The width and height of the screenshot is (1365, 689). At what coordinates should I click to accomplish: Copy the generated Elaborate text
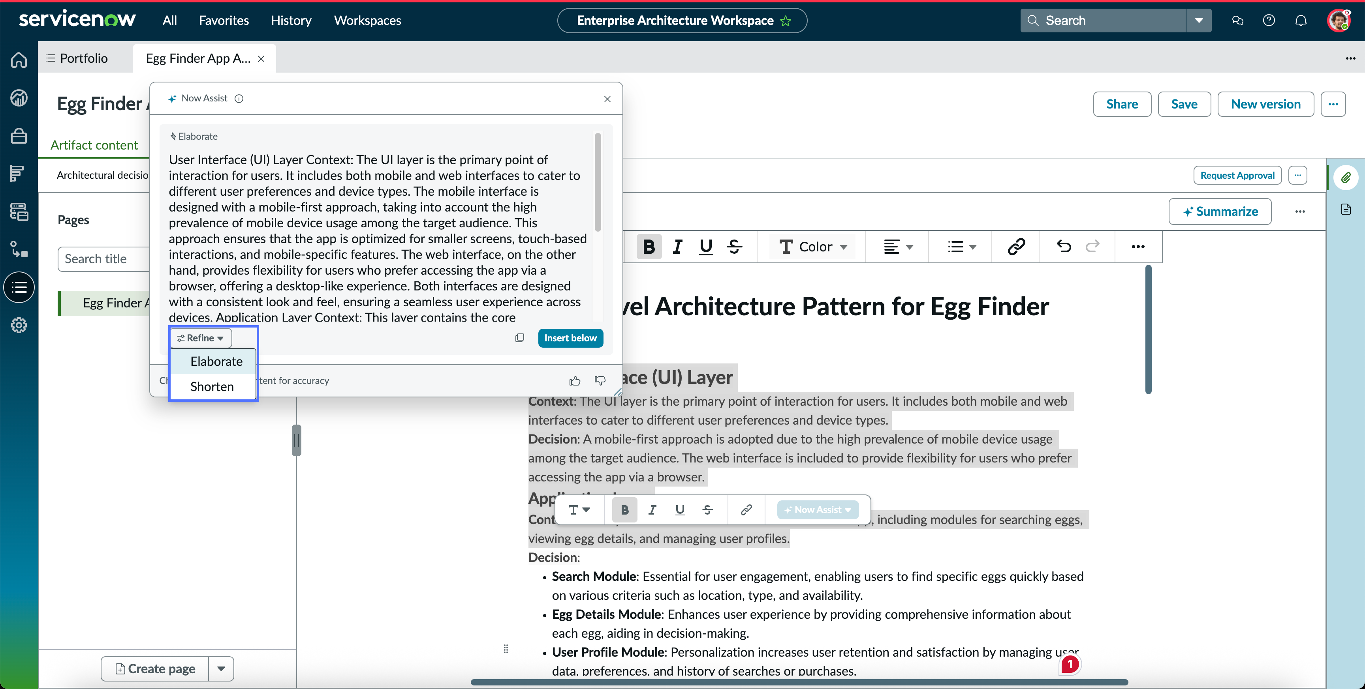(520, 338)
